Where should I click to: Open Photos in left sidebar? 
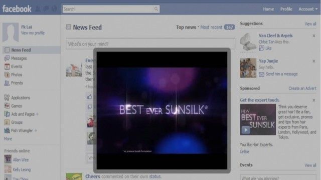pyautogui.click(x=17, y=74)
